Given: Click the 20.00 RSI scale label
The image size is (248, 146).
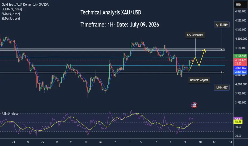Looking at the screenshot, I should coord(238,136).
